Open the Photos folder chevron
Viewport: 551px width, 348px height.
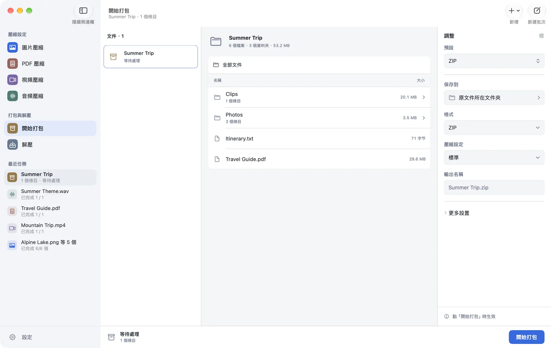pyautogui.click(x=424, y=118)
